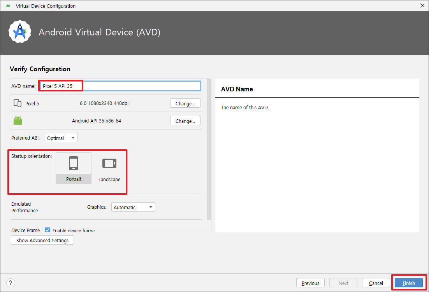The height and width of the screenshot is (292, 429).
Task: Click the Pixel 5 device icon
Action: (18, 103)
